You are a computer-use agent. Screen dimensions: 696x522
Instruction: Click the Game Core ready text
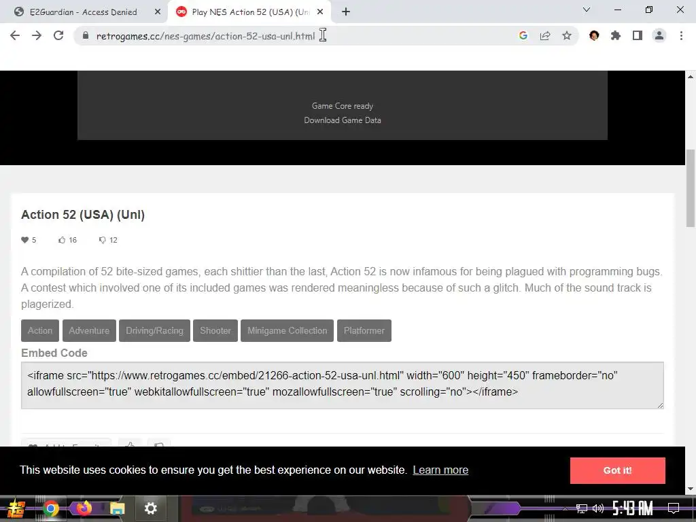343,106
